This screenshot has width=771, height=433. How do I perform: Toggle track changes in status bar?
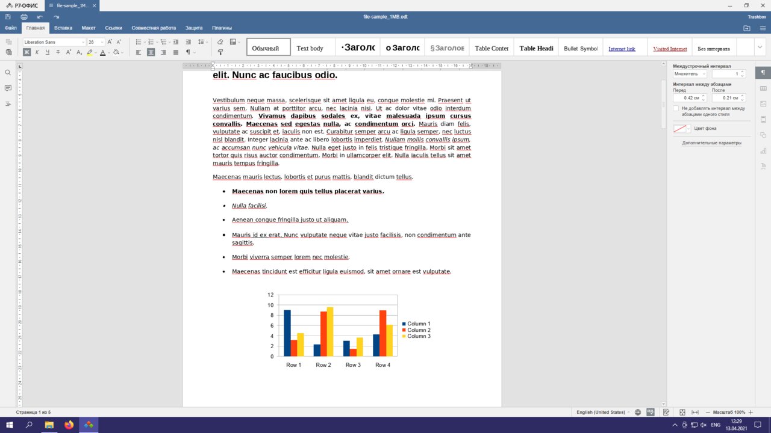coord(666,412)
